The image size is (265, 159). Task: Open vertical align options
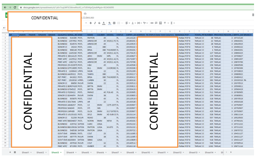click(x=134, y=23)
